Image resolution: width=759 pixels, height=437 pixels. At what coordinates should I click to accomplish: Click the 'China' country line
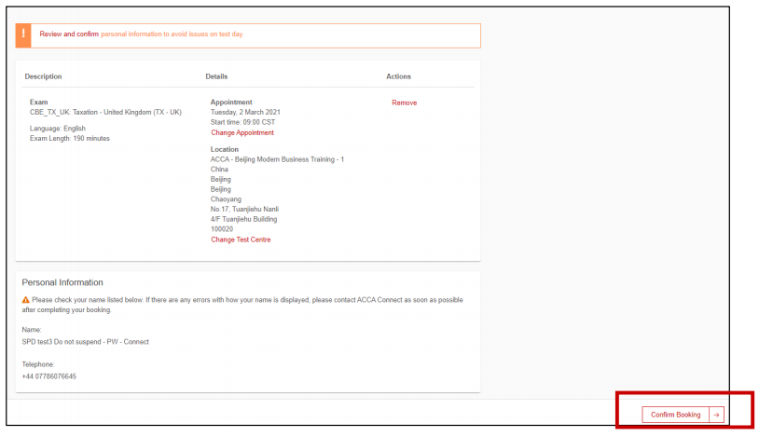219,170
